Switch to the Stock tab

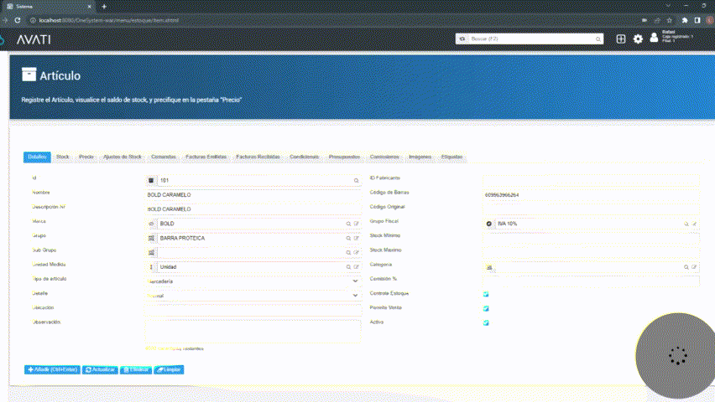pyautogui.click(x=62, y=157)
